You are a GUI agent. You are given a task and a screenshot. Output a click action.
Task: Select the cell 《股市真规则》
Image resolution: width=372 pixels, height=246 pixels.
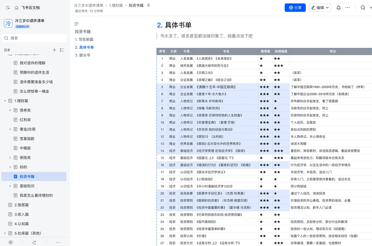[226, 222]
